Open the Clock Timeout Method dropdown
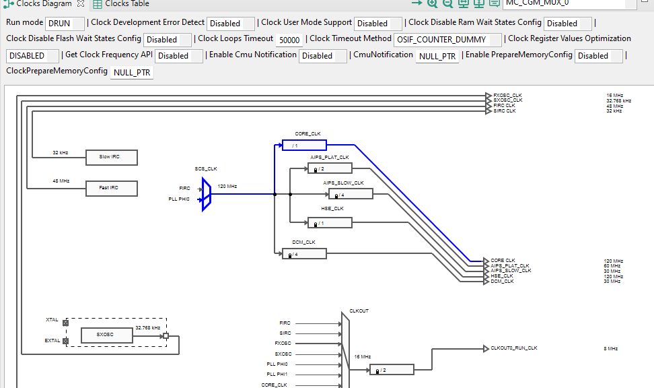This screenshot has height=388, width=654. [x=447, y=40]
